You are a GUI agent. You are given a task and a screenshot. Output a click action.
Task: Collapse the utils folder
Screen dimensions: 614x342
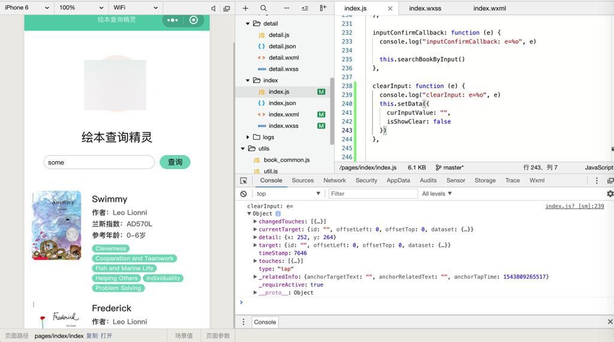[x=243, y=149]
